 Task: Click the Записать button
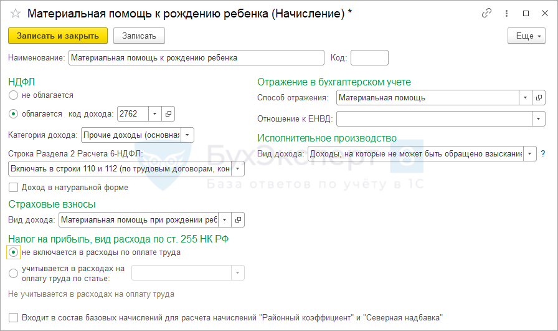click(139, 36)
